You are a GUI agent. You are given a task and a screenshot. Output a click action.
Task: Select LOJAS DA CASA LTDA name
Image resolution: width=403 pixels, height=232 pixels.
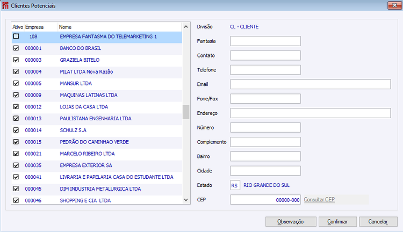click(84, 107)
